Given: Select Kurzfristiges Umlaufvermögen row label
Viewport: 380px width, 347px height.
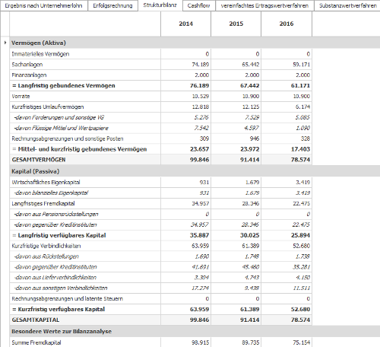Looking at the screenshot, I should tap(48, 107).
